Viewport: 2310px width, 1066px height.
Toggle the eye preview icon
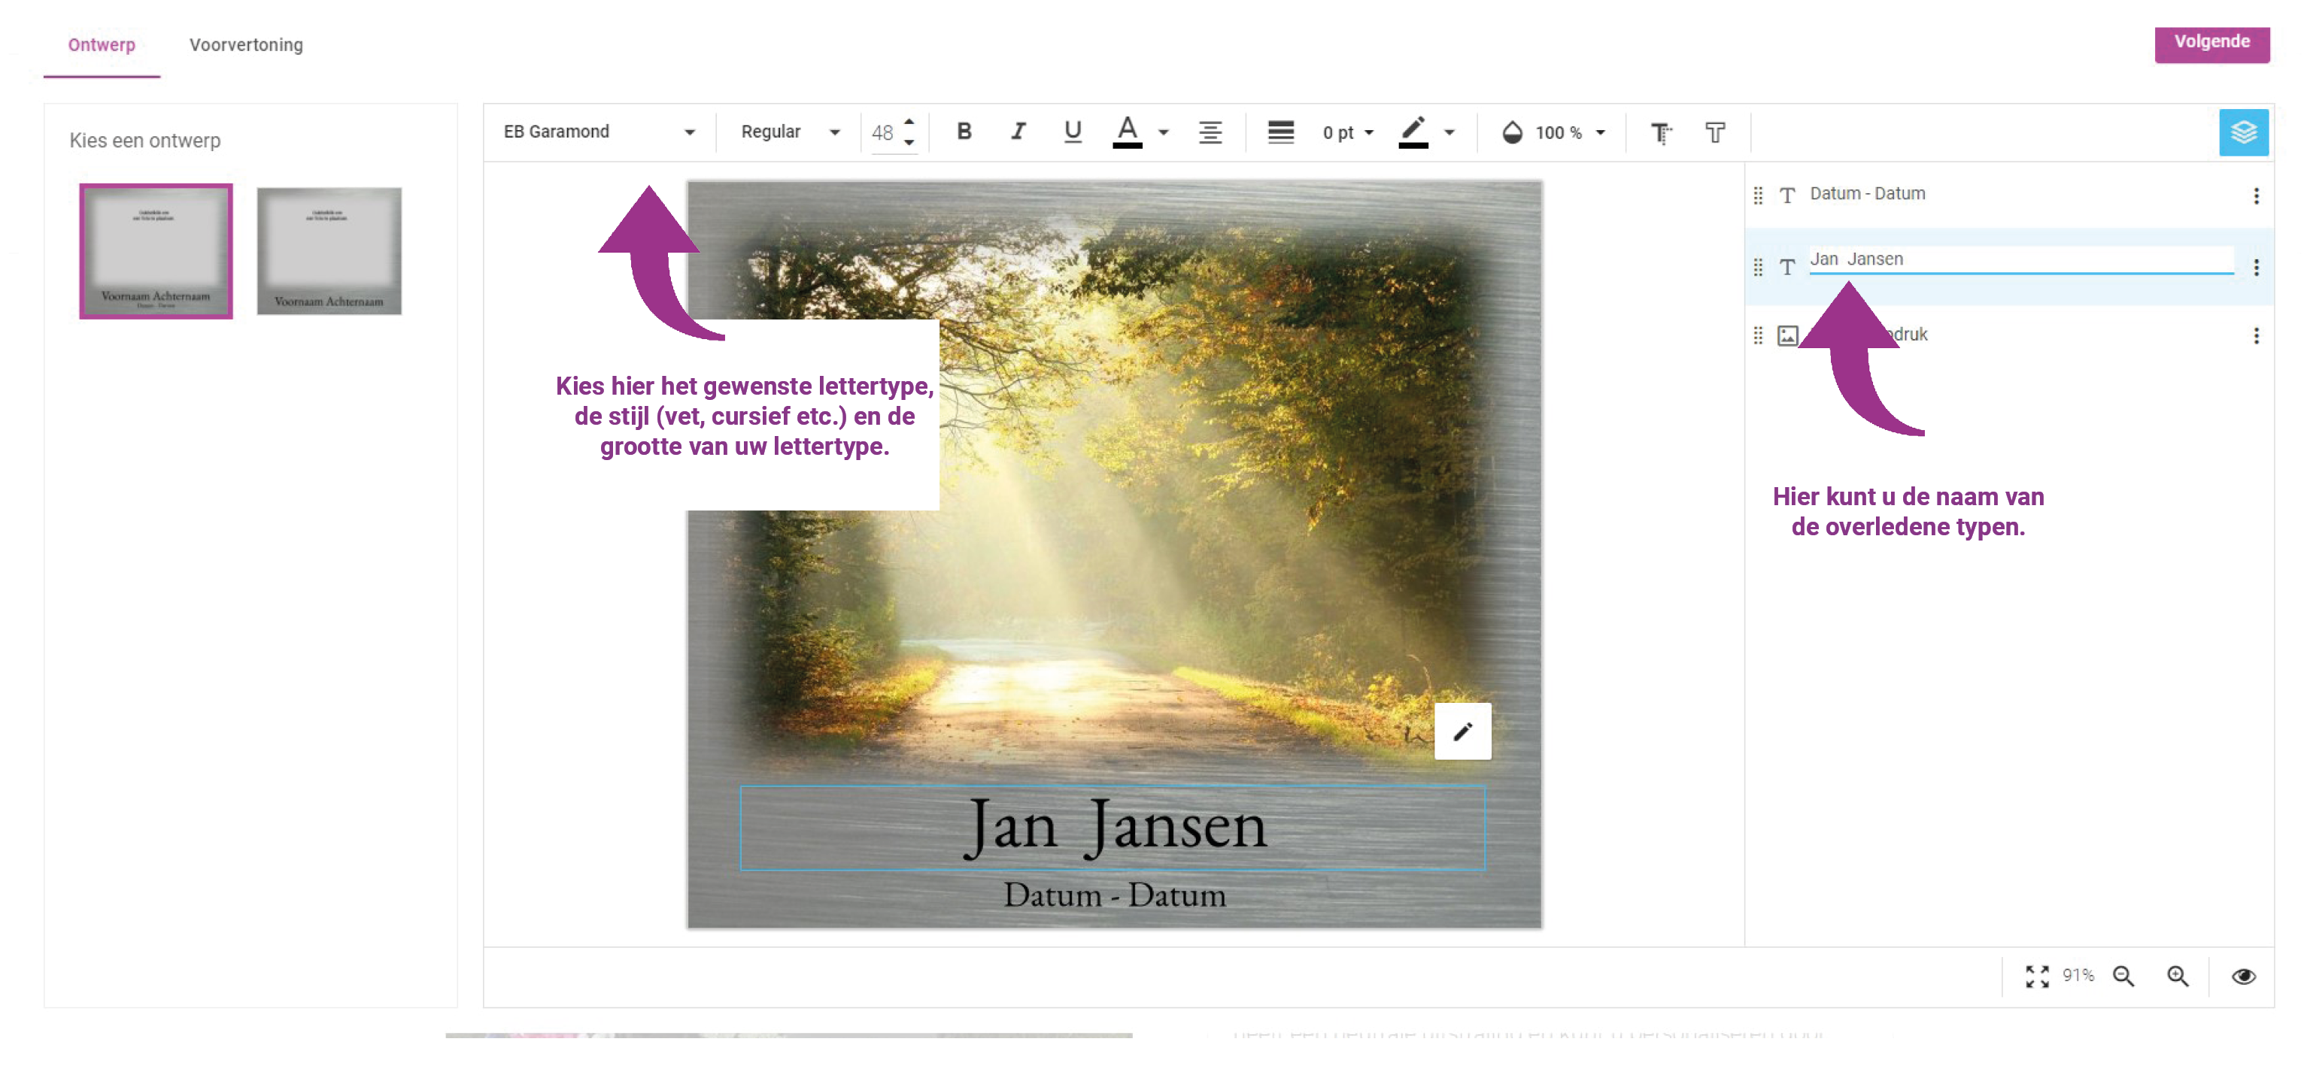(2243, 976)
